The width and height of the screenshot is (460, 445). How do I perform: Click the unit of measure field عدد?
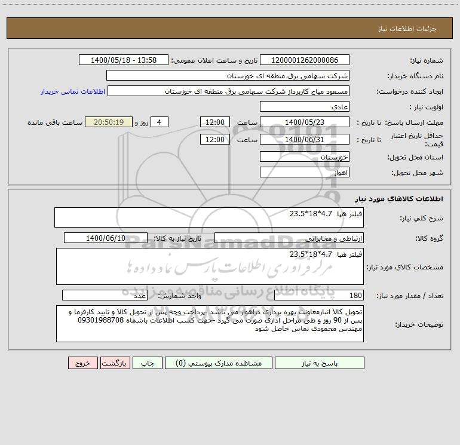click(x=105, y=296)
